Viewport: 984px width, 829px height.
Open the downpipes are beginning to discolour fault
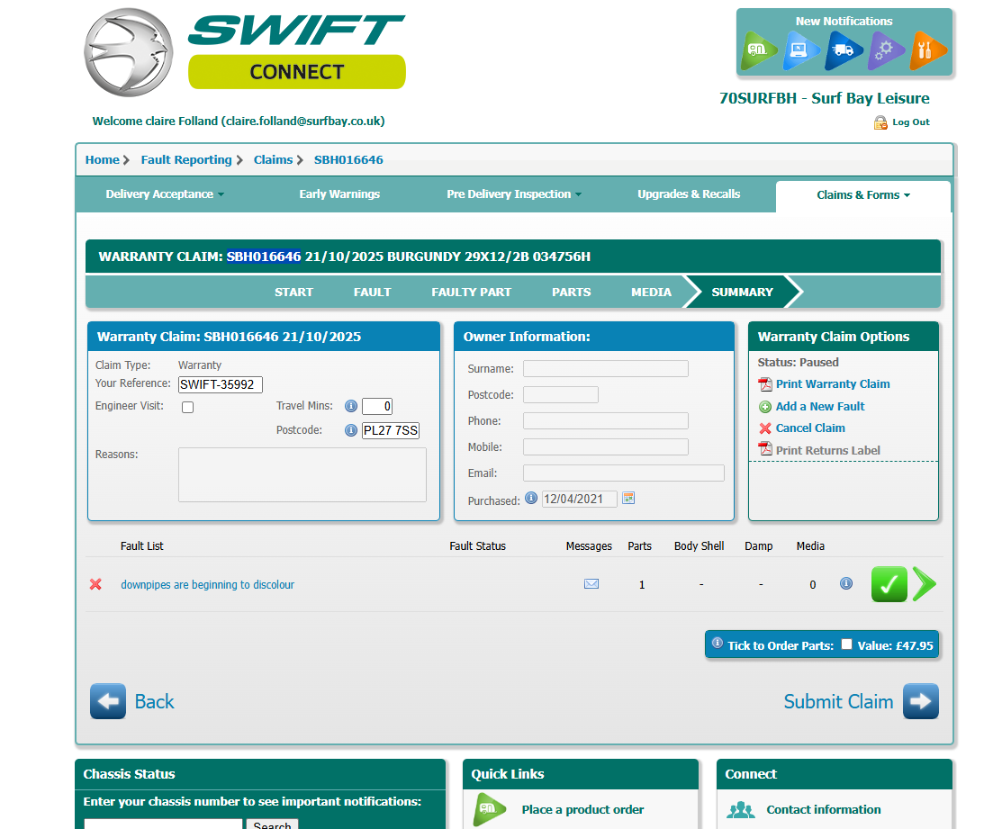click(207, 584)
